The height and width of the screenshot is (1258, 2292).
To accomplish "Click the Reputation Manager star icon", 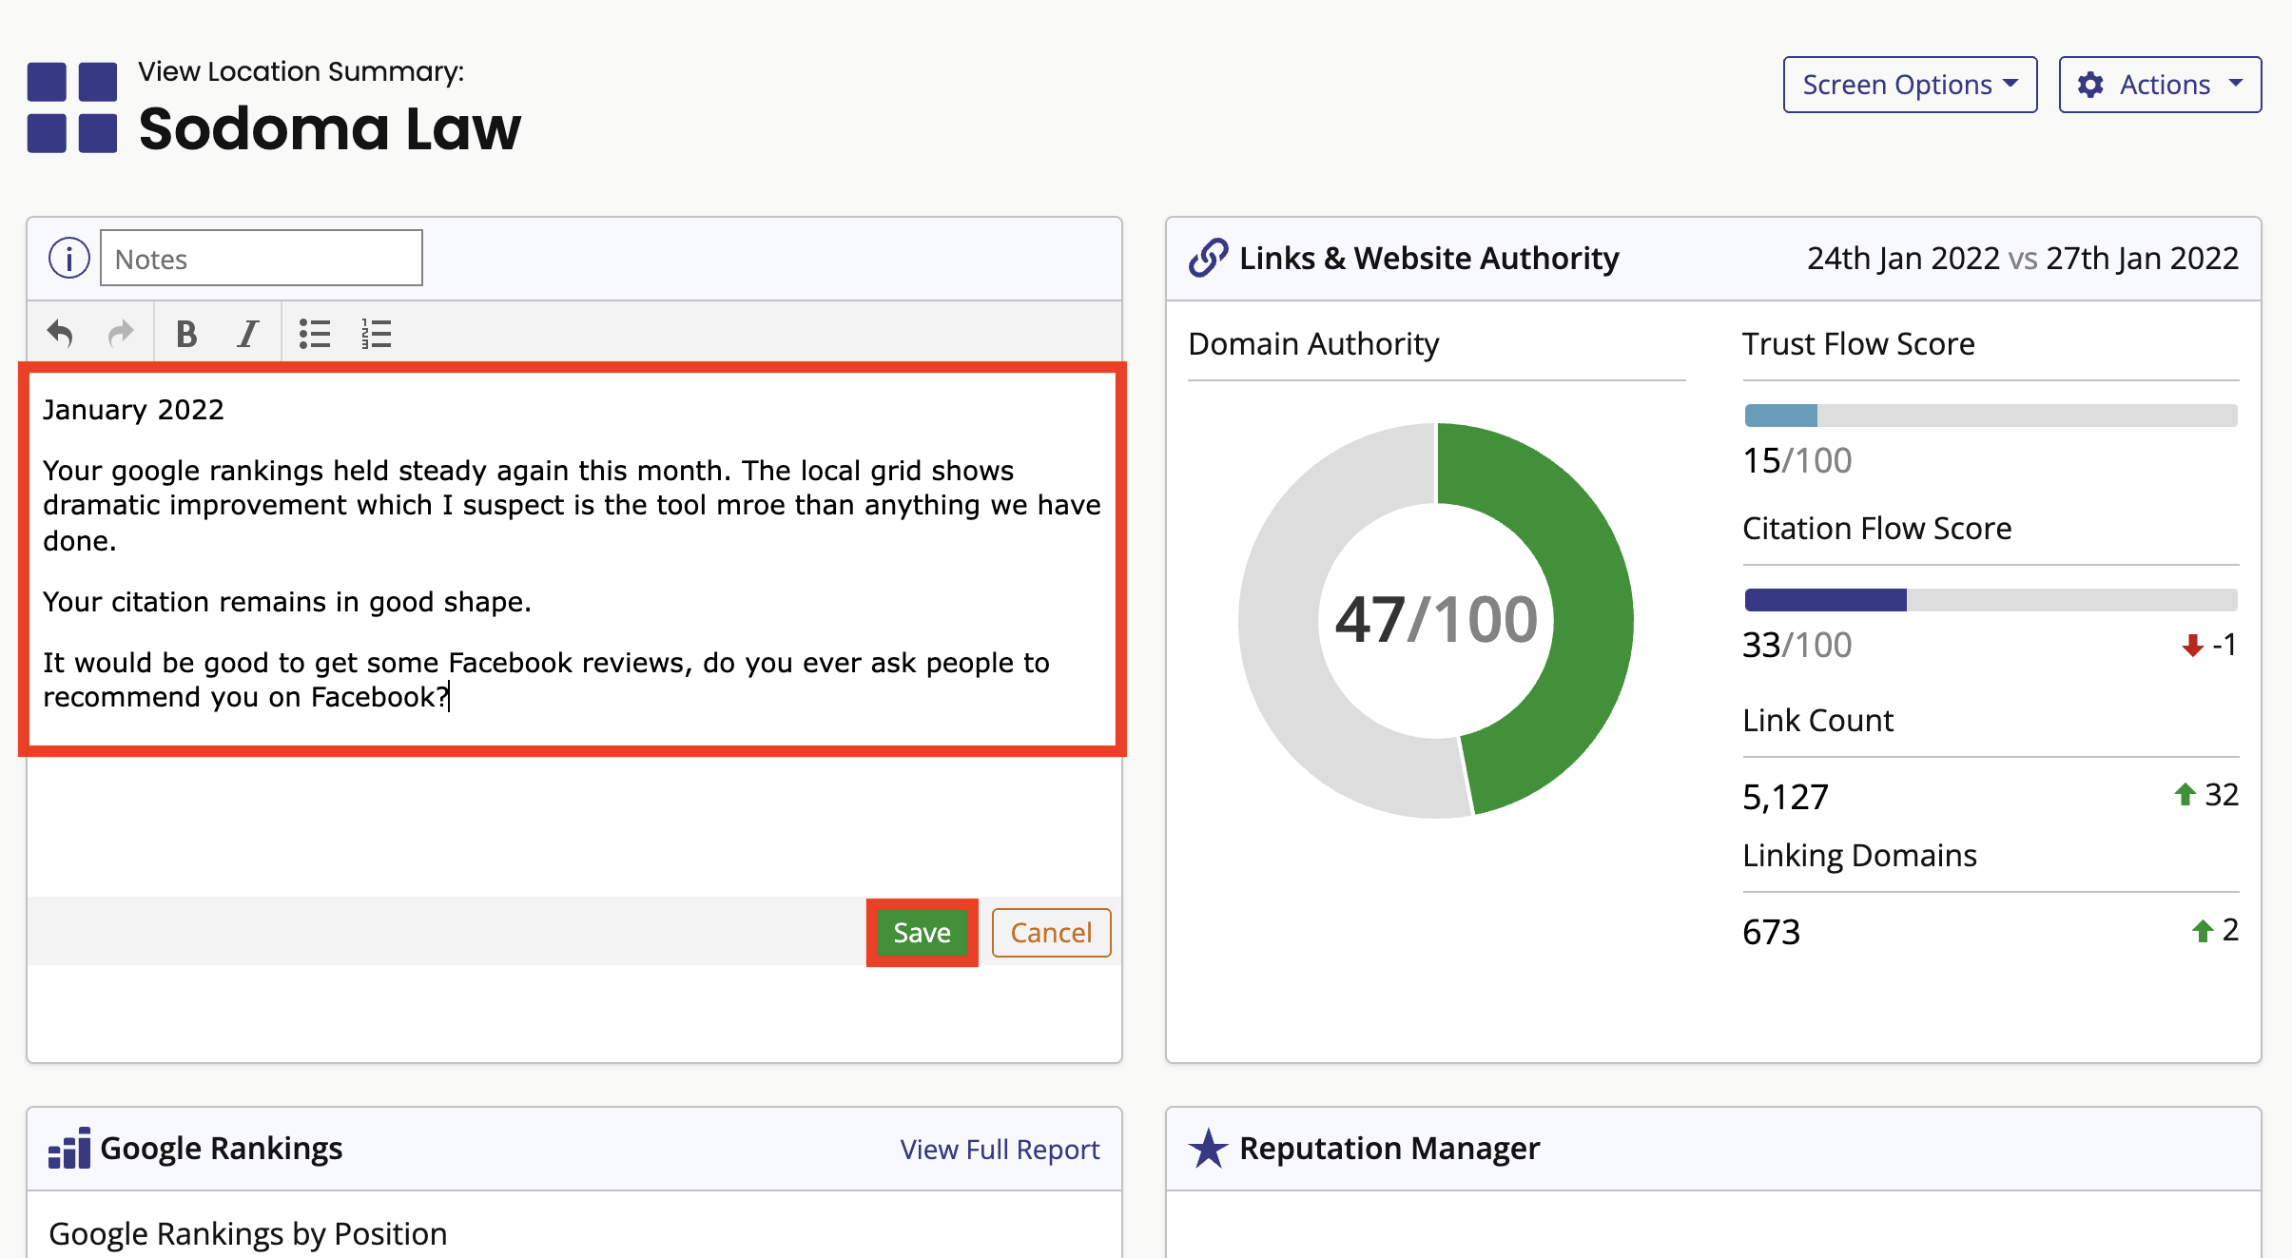I will 1209,1148.
